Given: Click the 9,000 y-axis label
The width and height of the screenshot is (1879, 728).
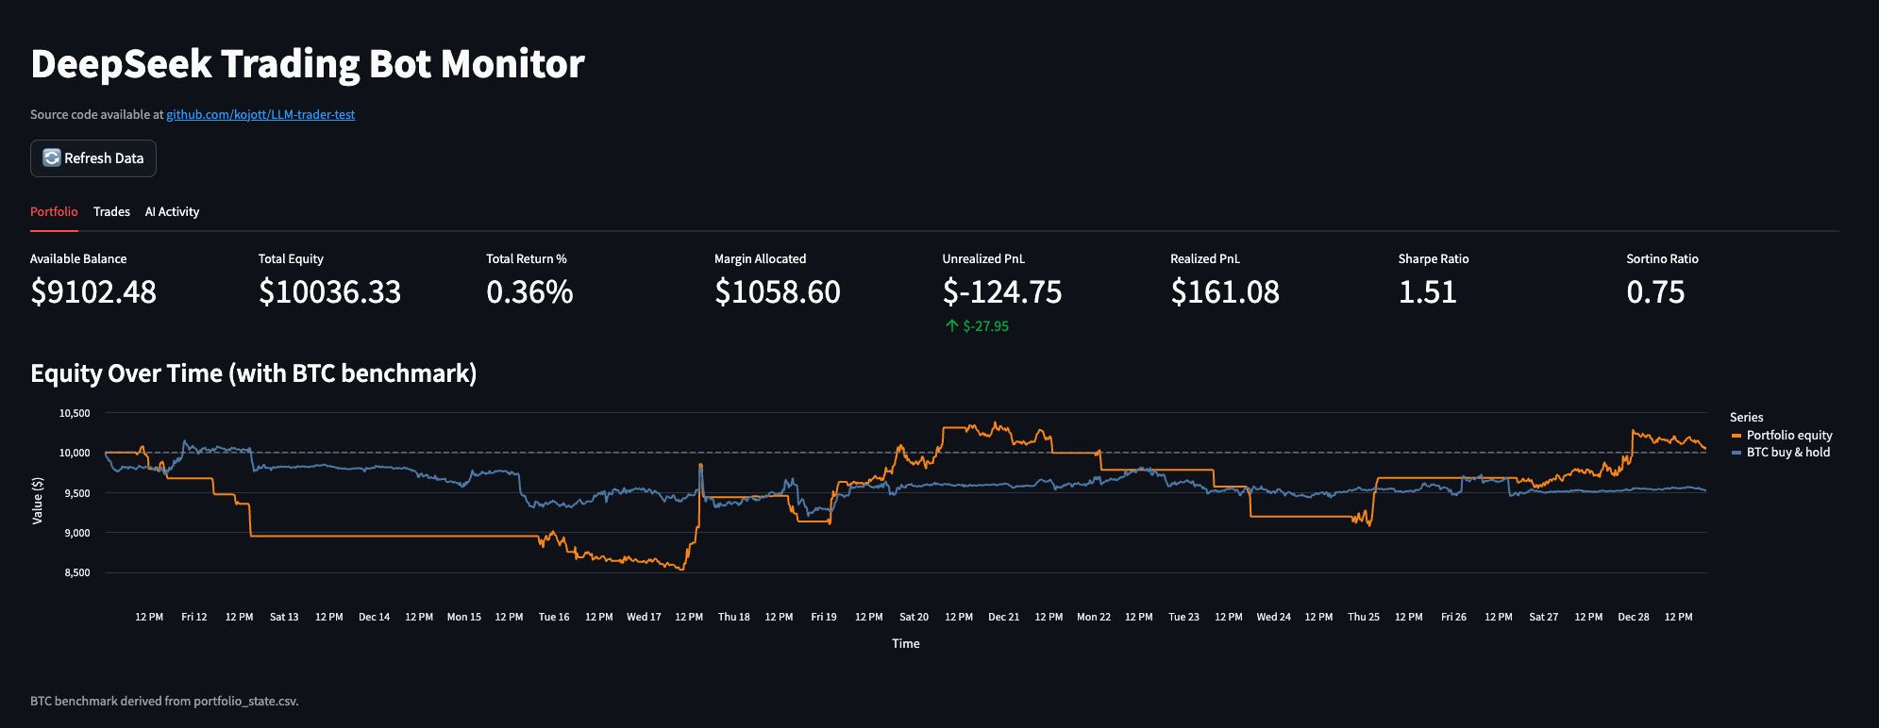Looking at the screenshot, I should [77, 533].
